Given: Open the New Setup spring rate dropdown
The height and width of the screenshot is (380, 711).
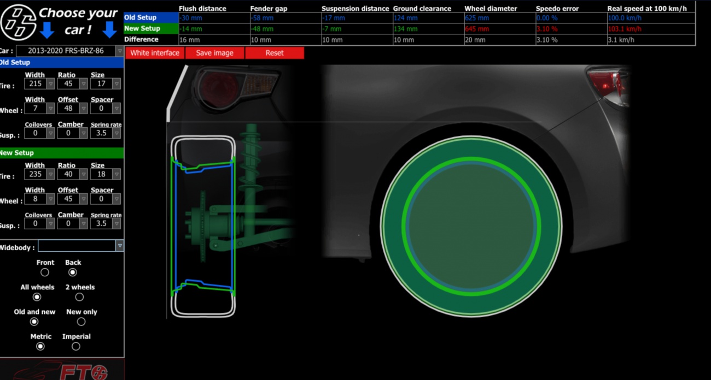Looking at the screenshot, I should pyautogui.click(x=105, y=223).
